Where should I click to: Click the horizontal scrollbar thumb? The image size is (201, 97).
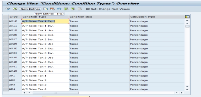[56, 93]
